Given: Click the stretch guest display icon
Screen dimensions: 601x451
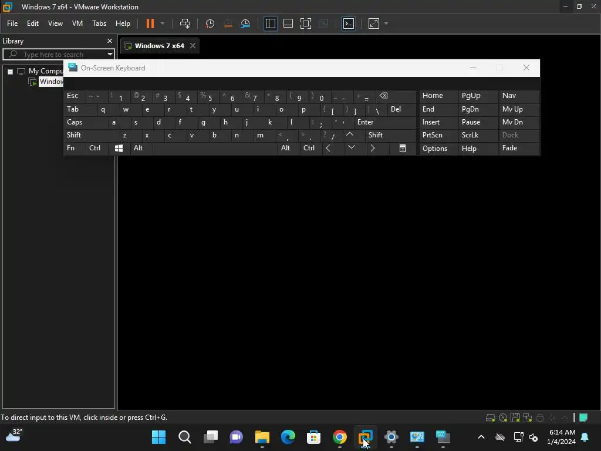Looking at the screenshot, I should 374,23.
